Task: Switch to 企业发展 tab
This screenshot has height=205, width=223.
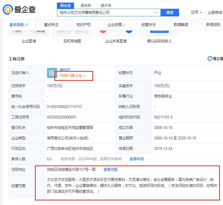Action: tap(116, 25)
